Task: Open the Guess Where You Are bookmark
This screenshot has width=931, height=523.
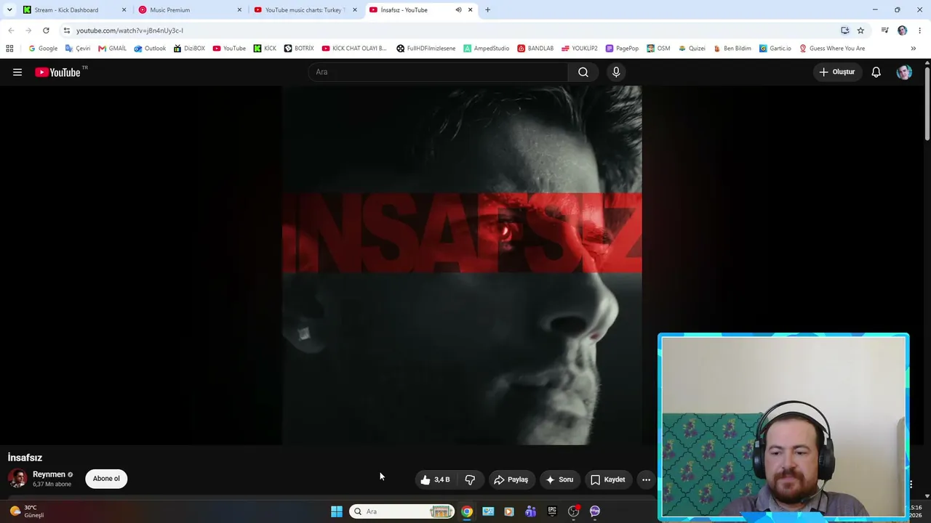Action: [832, 49]
